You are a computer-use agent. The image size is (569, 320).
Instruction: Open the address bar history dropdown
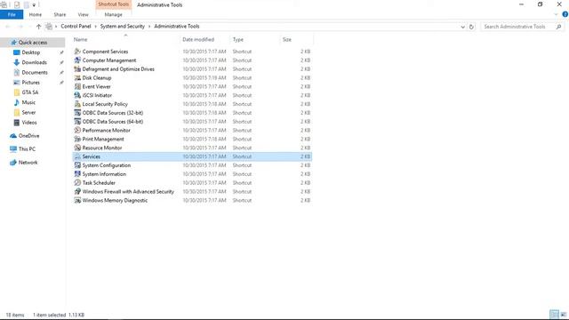462,27
